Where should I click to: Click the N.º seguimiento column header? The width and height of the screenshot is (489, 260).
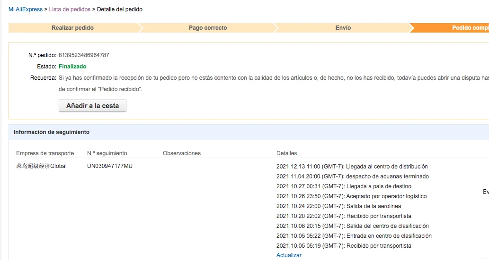(x=107, y=153)
